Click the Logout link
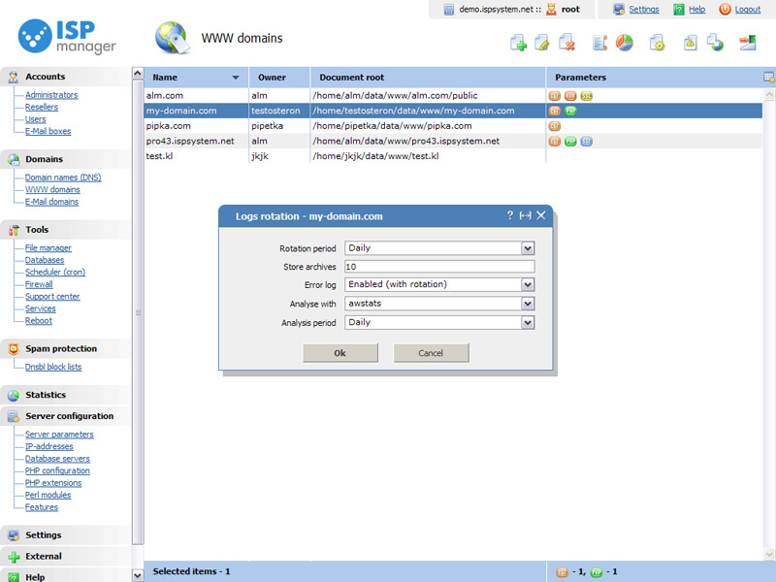Screen dimensions: 776x582 (748, 10)
